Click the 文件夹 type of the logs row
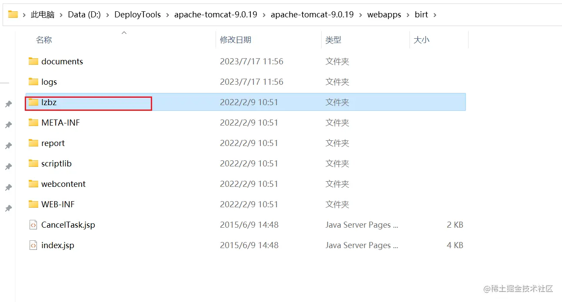The image size is (562, 302). click(337, 82)
